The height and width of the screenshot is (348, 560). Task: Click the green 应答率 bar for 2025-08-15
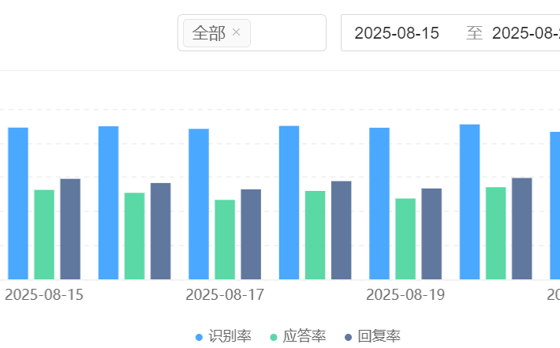(44, 234)
